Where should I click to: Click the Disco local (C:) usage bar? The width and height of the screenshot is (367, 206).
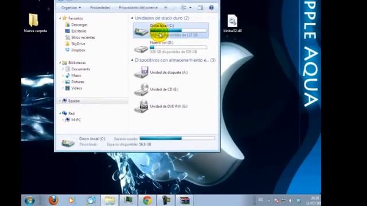(178, 30)
